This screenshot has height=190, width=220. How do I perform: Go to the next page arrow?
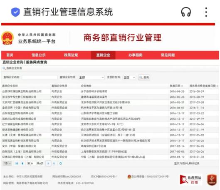pos(48,163)
